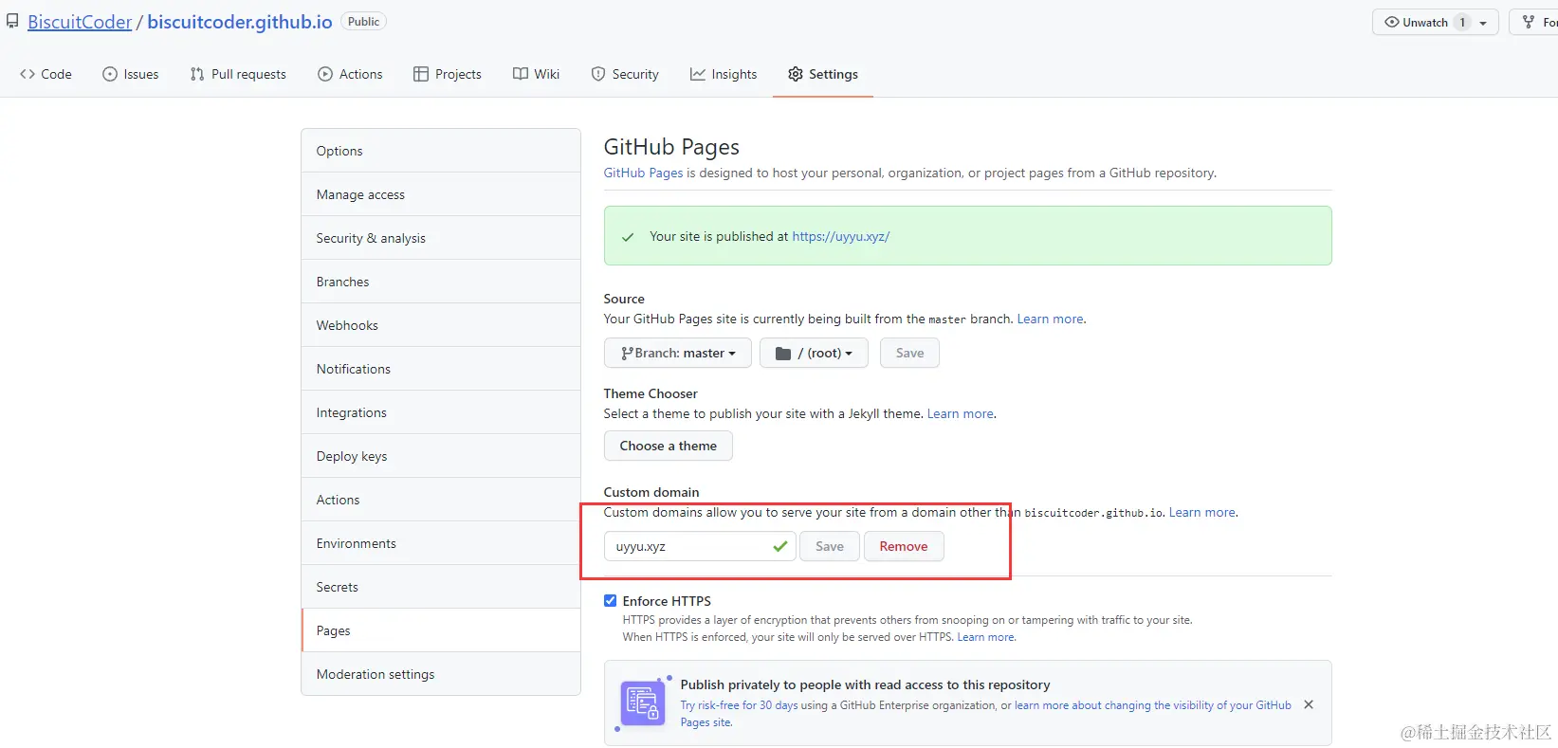The height and width of the screenshot is (748, 1558).
Task: Click Save button in Source section
Action: [909, 353]
